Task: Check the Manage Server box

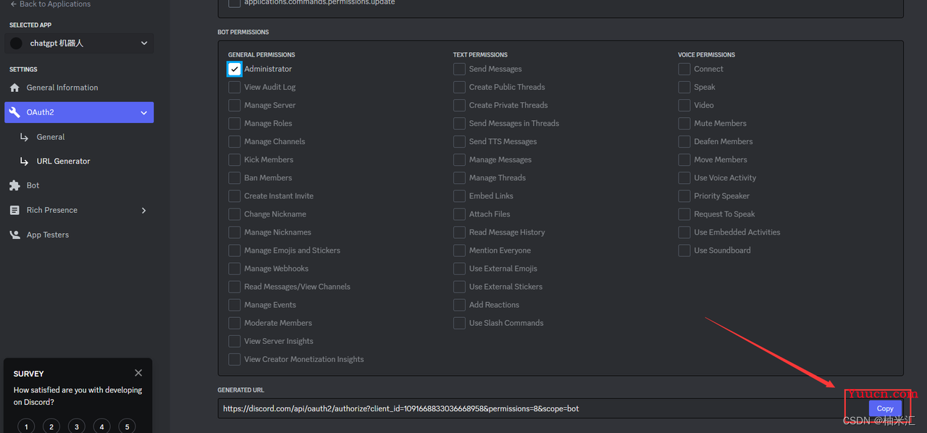Action: (235, 105)
